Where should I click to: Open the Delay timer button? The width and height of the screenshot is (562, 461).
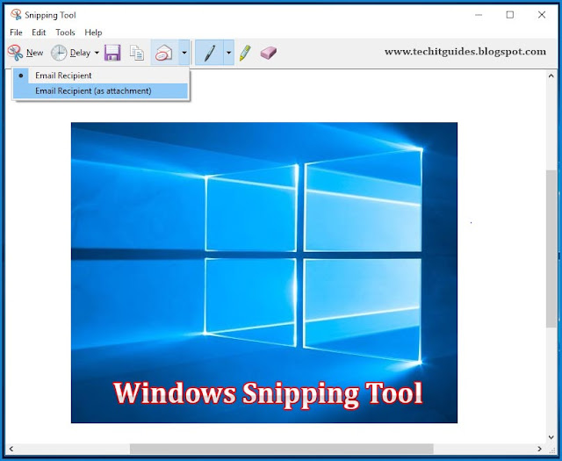click(x=70, y=53)
